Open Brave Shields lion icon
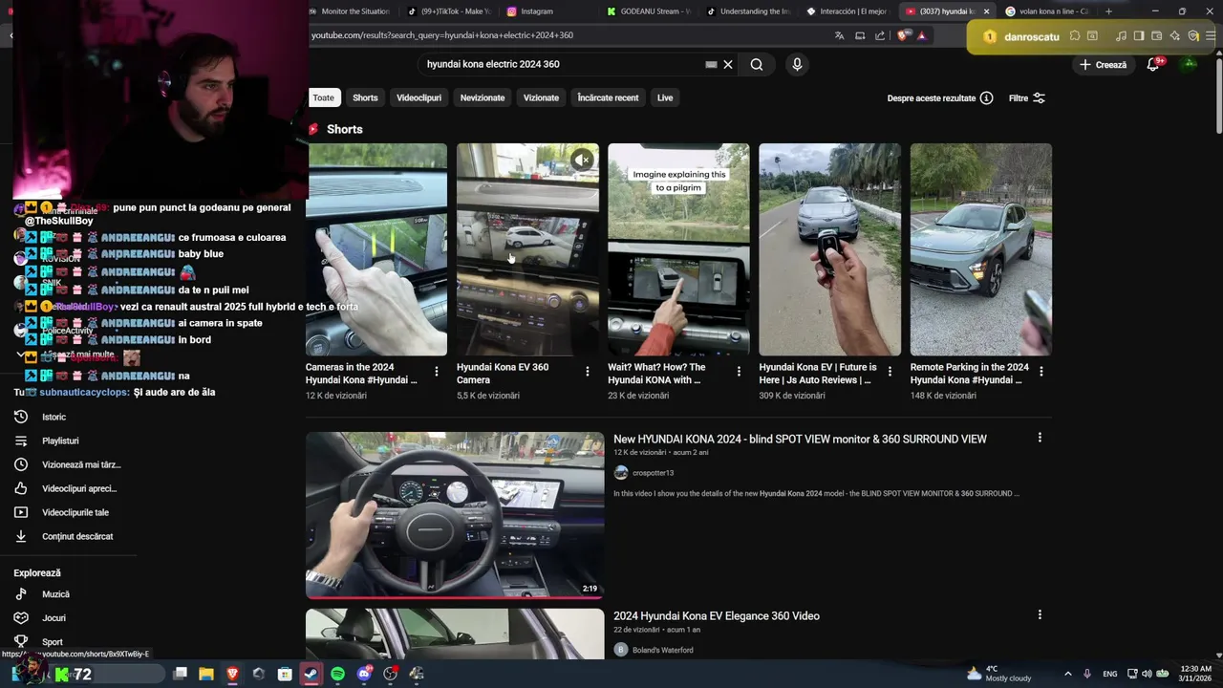The image size is (1223, 688). (x=904, y=35)
